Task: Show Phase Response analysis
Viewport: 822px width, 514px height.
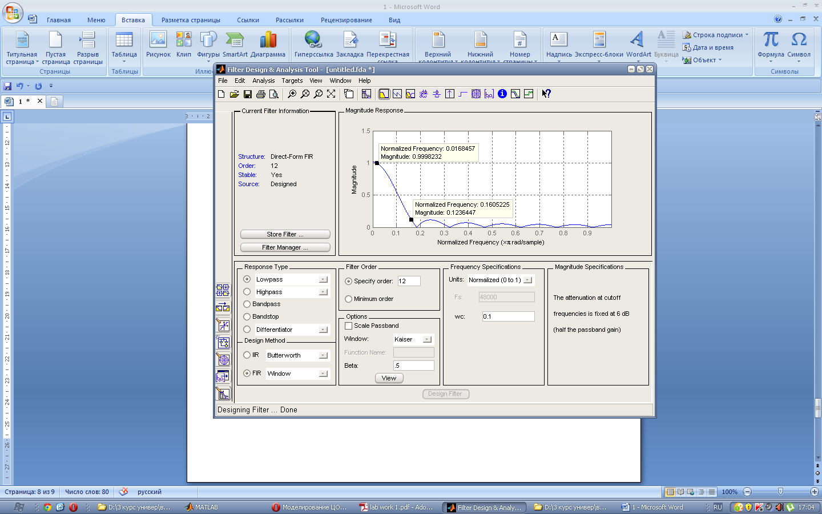Action: tap(397, 94)
